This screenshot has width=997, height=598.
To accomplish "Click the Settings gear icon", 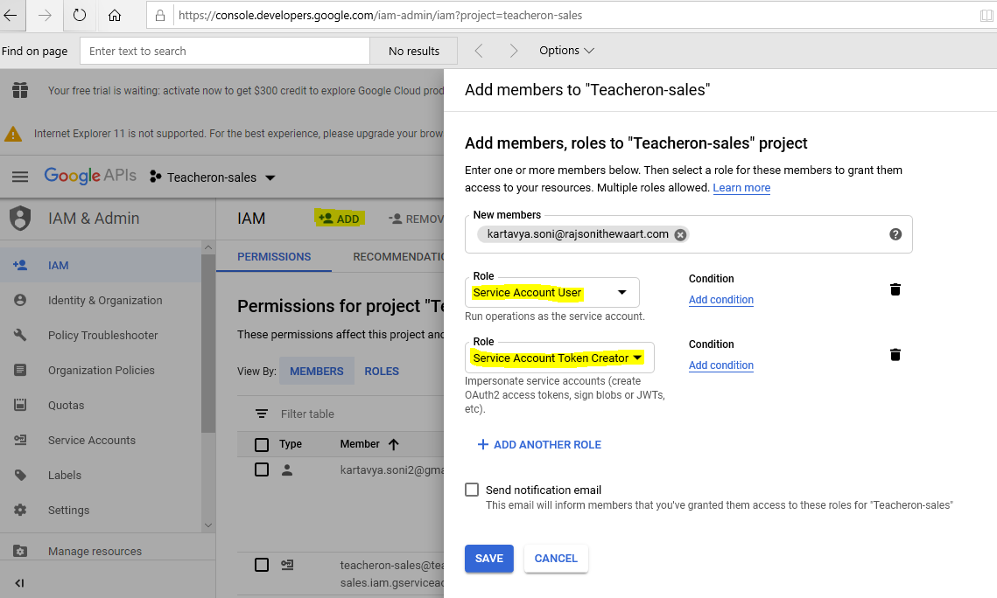I will (x=20, y=510).
